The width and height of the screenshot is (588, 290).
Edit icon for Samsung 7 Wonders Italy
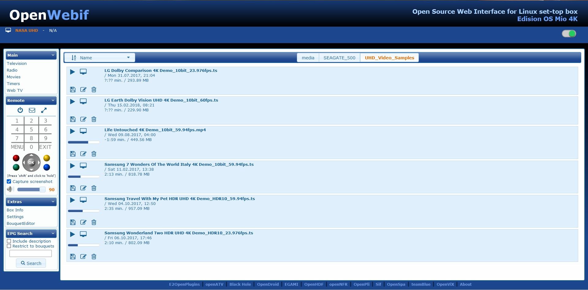[83, 188]
